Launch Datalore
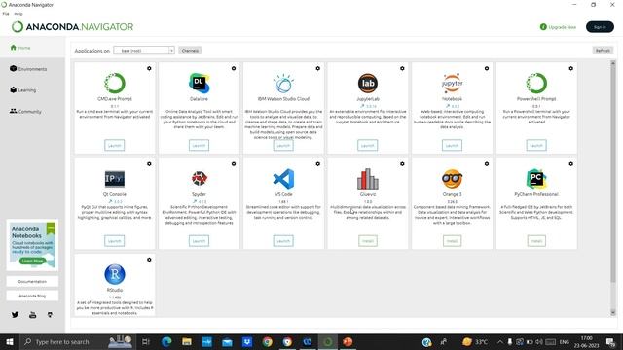Image resolution: width=623 pixels, height=350 pixels. pyautogui.click(x=199, y=145)
